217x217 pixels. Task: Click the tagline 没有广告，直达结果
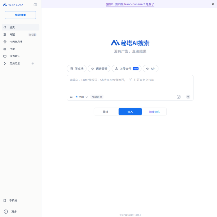(130, 51)
